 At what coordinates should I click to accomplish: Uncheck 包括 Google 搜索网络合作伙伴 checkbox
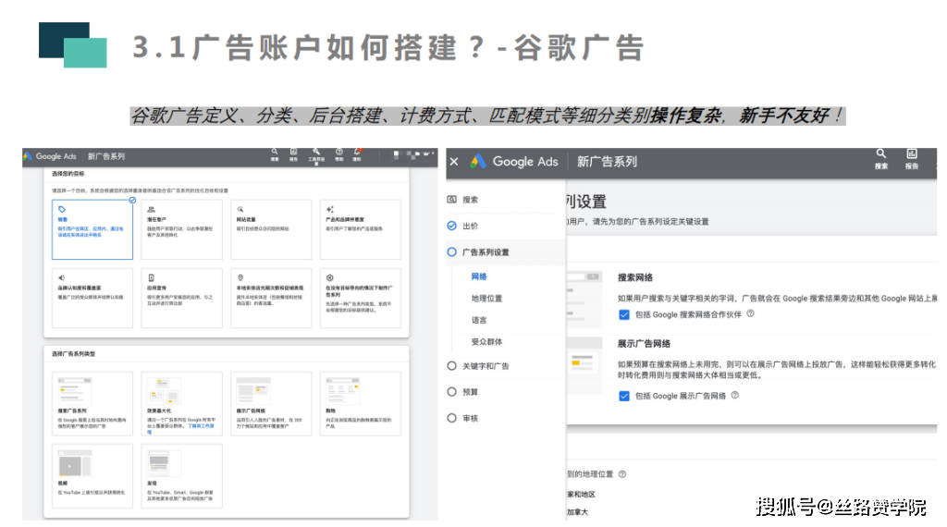pyautogui.click(x=624, y=315)
